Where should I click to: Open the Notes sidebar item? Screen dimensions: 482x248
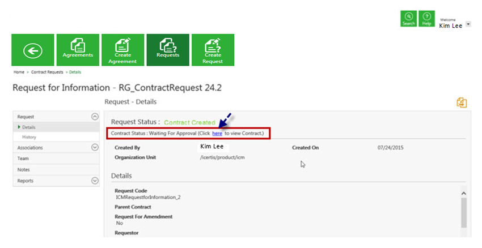tap(24, 169)
